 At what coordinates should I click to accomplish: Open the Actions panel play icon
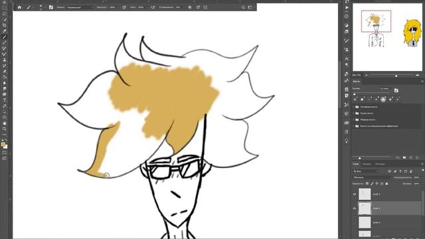click(x=347, y=7)
